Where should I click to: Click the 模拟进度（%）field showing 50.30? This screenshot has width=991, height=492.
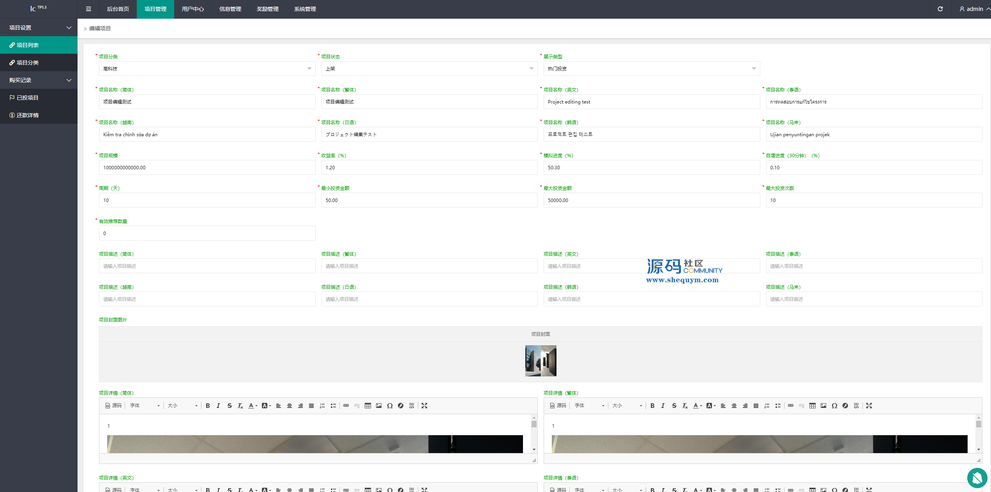point(652,167)
